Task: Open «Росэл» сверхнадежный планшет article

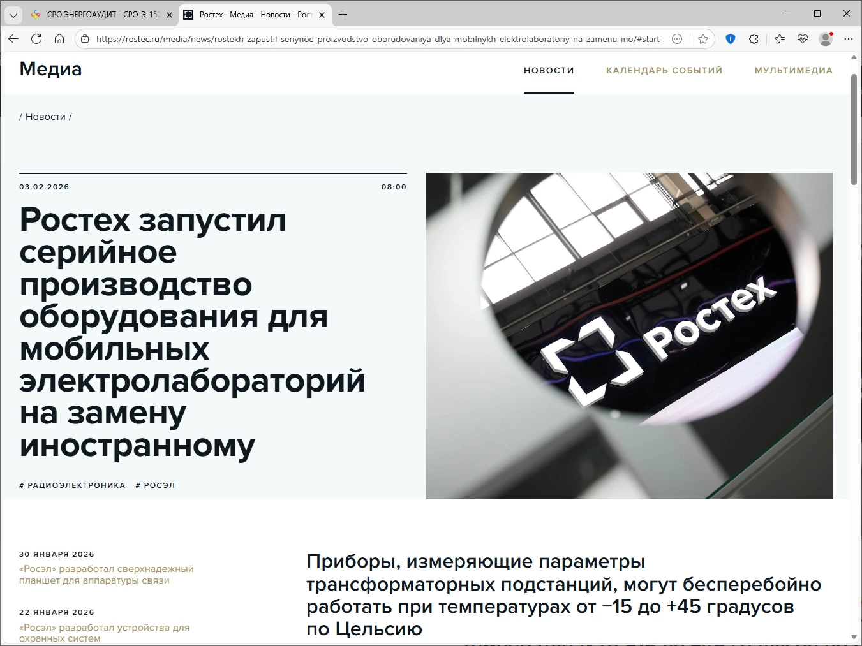Action: 107,575
